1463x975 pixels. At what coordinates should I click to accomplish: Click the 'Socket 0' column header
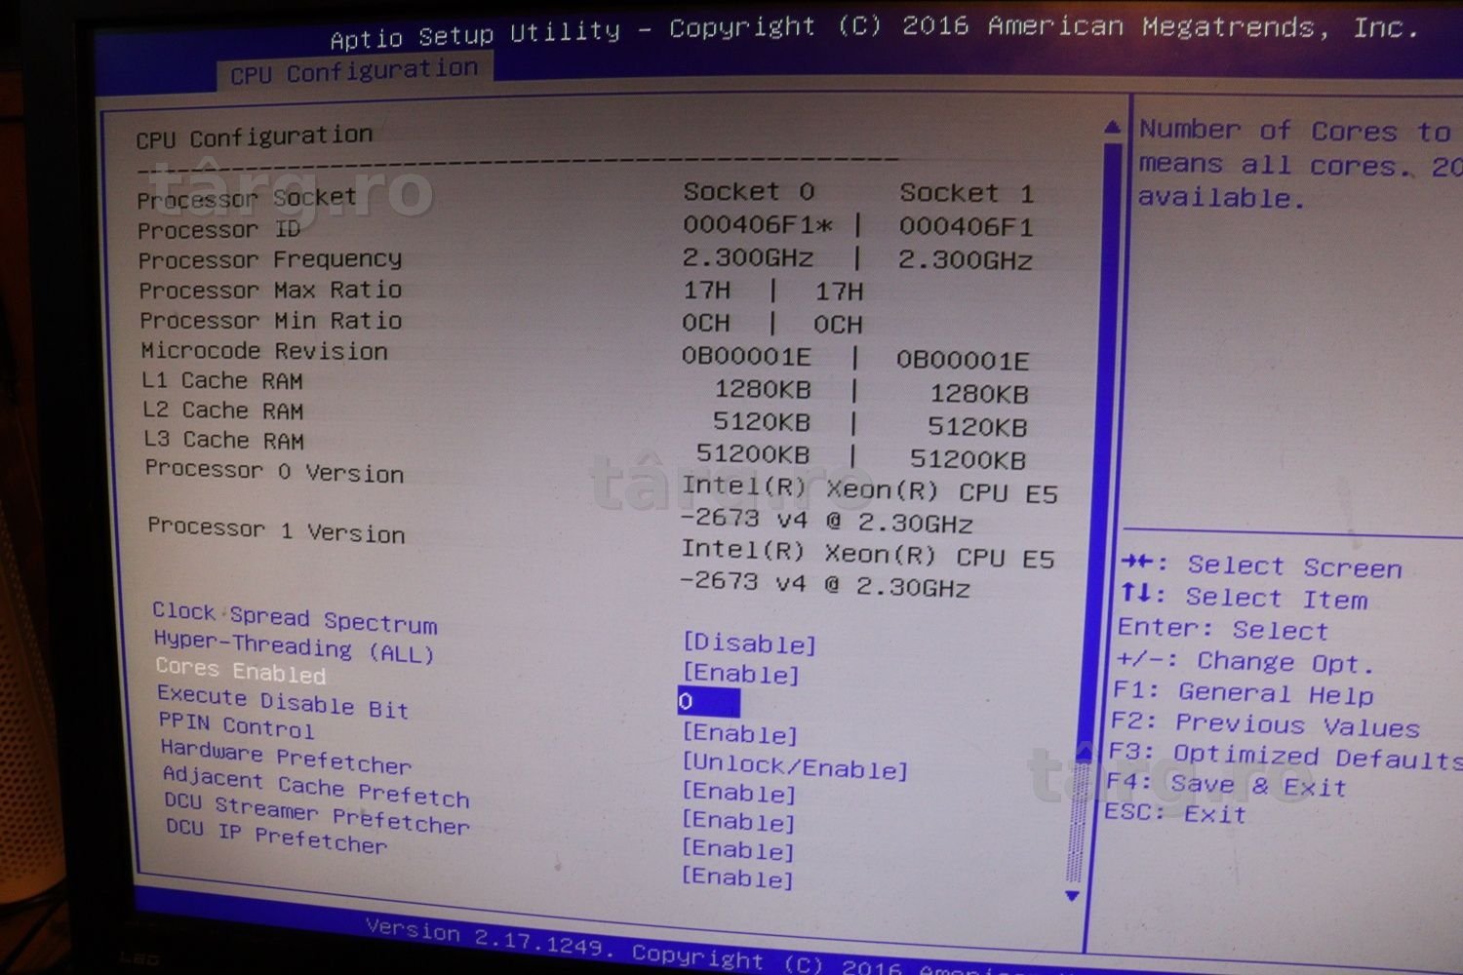point(749,191)
